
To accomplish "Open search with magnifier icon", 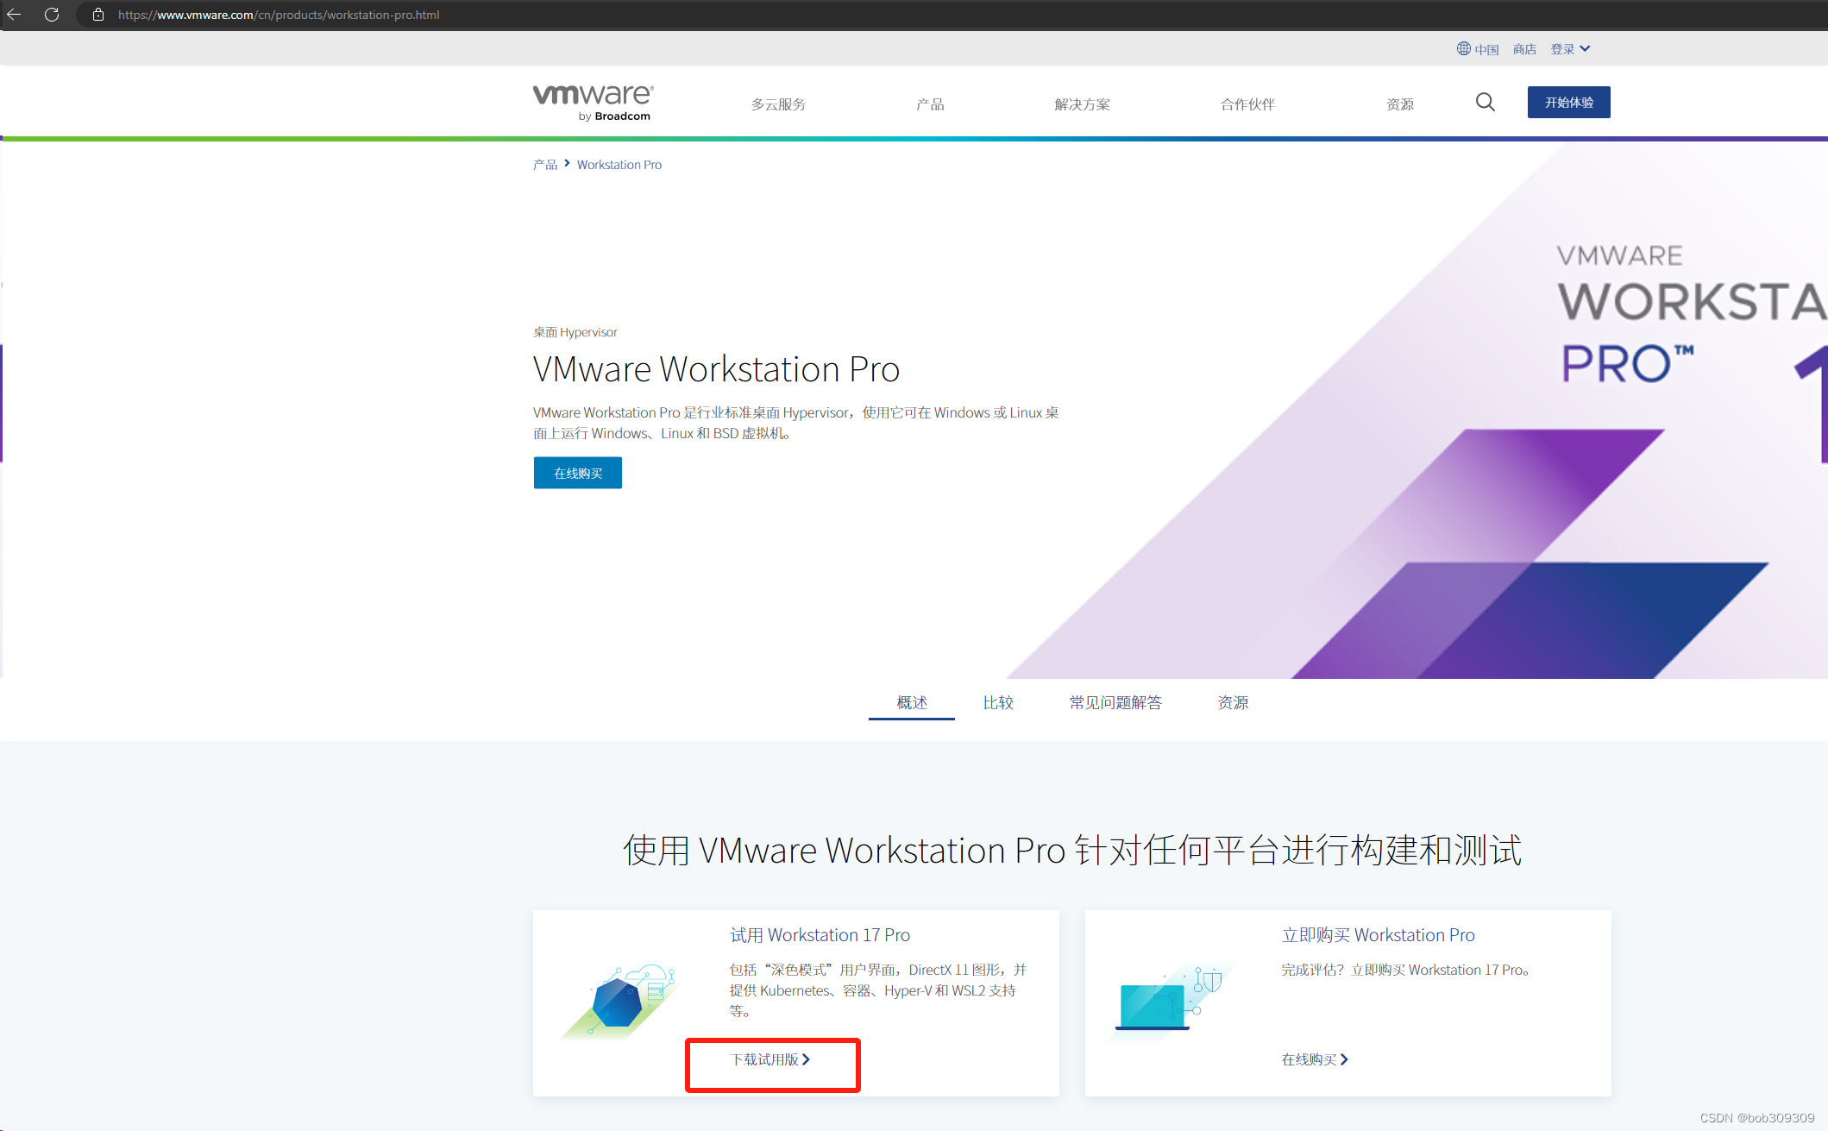I will [1485, 103].
